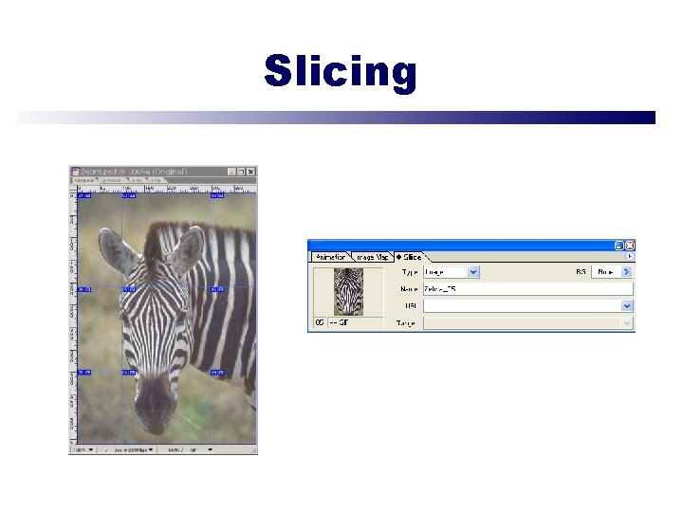Screen dimensions: 683x512
Task: Click the GIF format label under thumbnail
Action: click(340, 322)
